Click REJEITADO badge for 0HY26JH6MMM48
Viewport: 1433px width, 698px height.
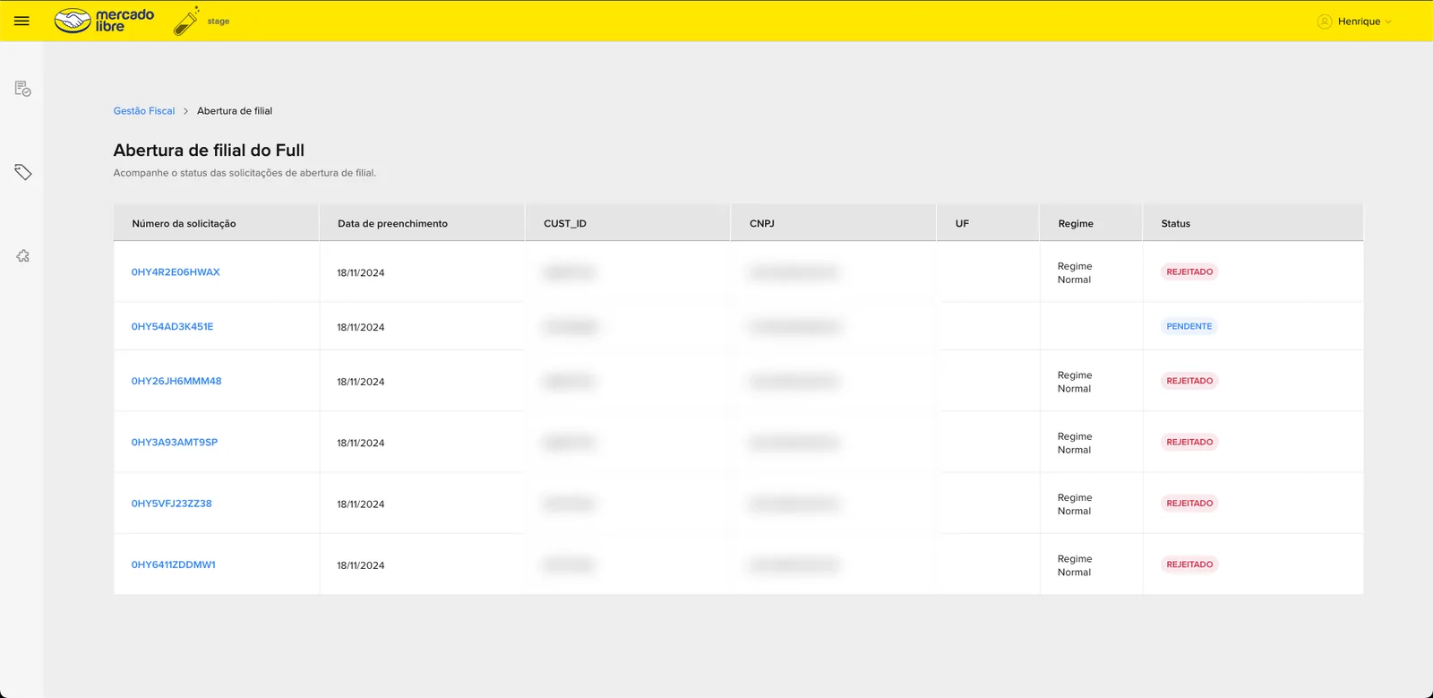(1189, 382)
